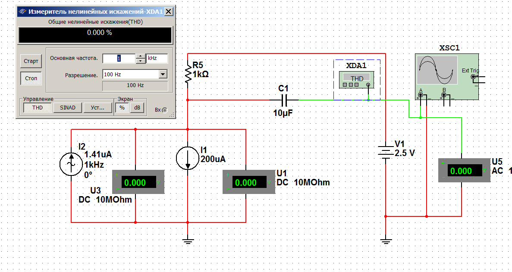The width and height of the screenshot is (512, 272).
Task: Select THD measurement mode
Action: click(x=37, y=108)
